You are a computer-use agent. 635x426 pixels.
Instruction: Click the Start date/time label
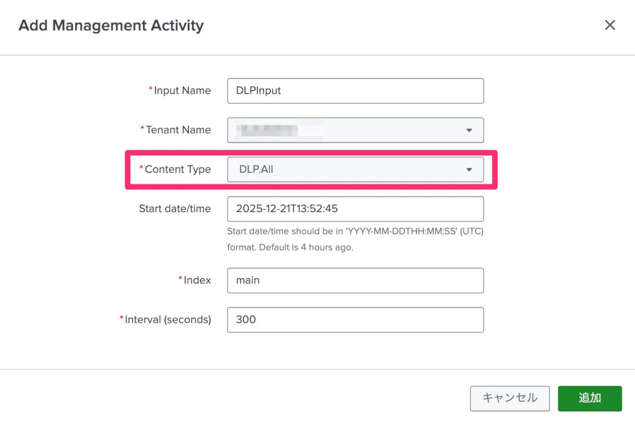pyautogui.click(x=175, y=209)
